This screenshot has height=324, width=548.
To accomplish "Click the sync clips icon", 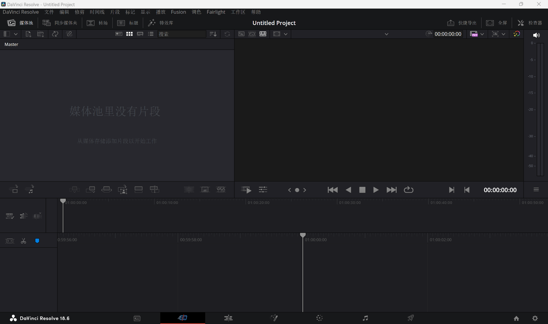I will pos(55,34).
